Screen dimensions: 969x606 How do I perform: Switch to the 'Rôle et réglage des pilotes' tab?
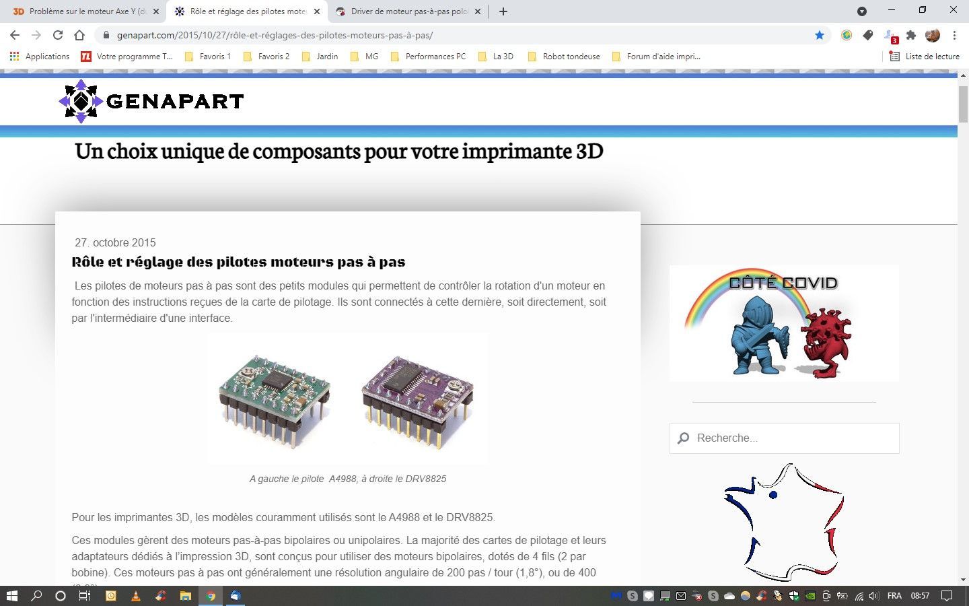[x=246, y=11]
